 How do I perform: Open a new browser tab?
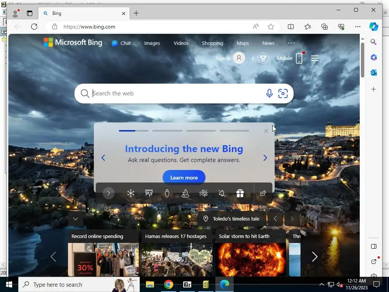(136, 13)
